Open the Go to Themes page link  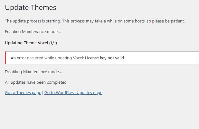click(x=23, y=93)
